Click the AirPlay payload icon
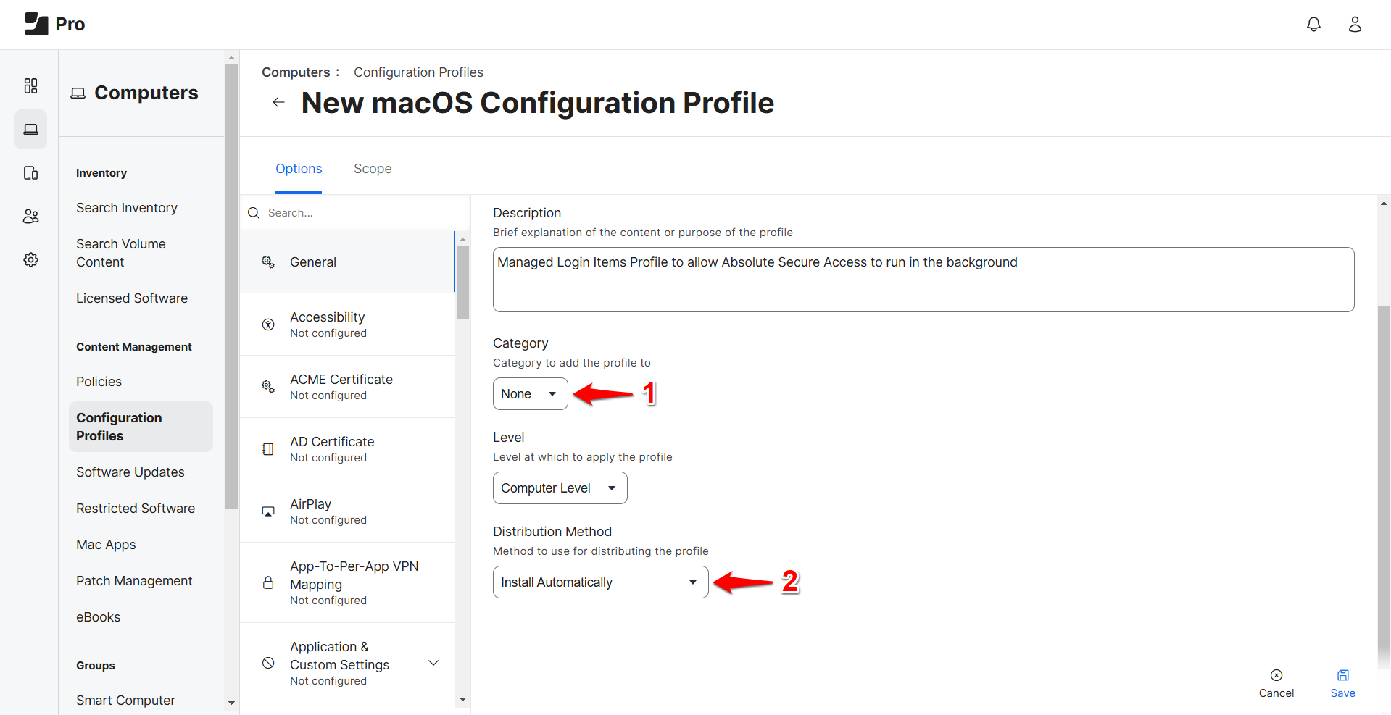Screen dimensions: 1391x715 point(268,511)
